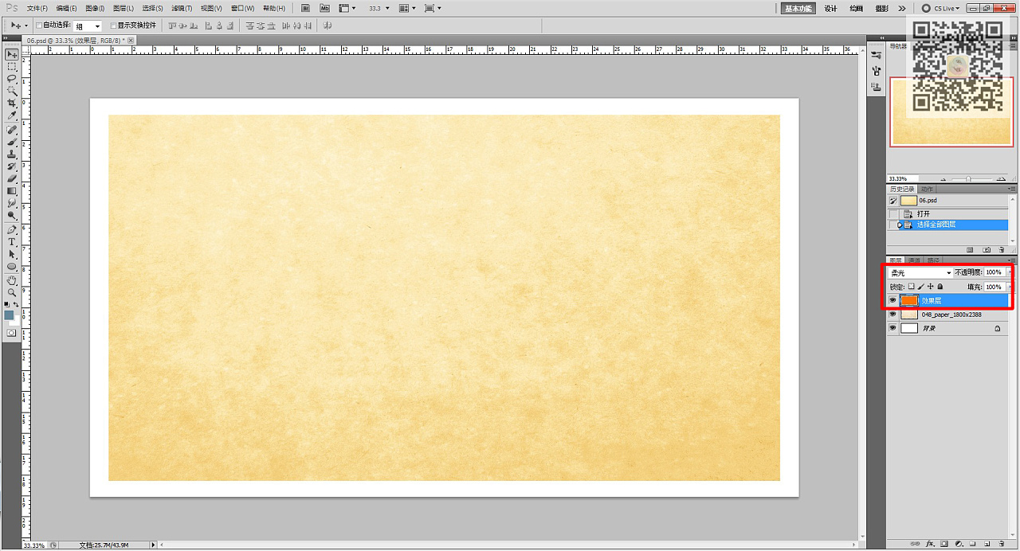Screen dimensions: 1020x551
Task: Hide the 效果层 layer via eye icon
Action: tap(892, 300)
